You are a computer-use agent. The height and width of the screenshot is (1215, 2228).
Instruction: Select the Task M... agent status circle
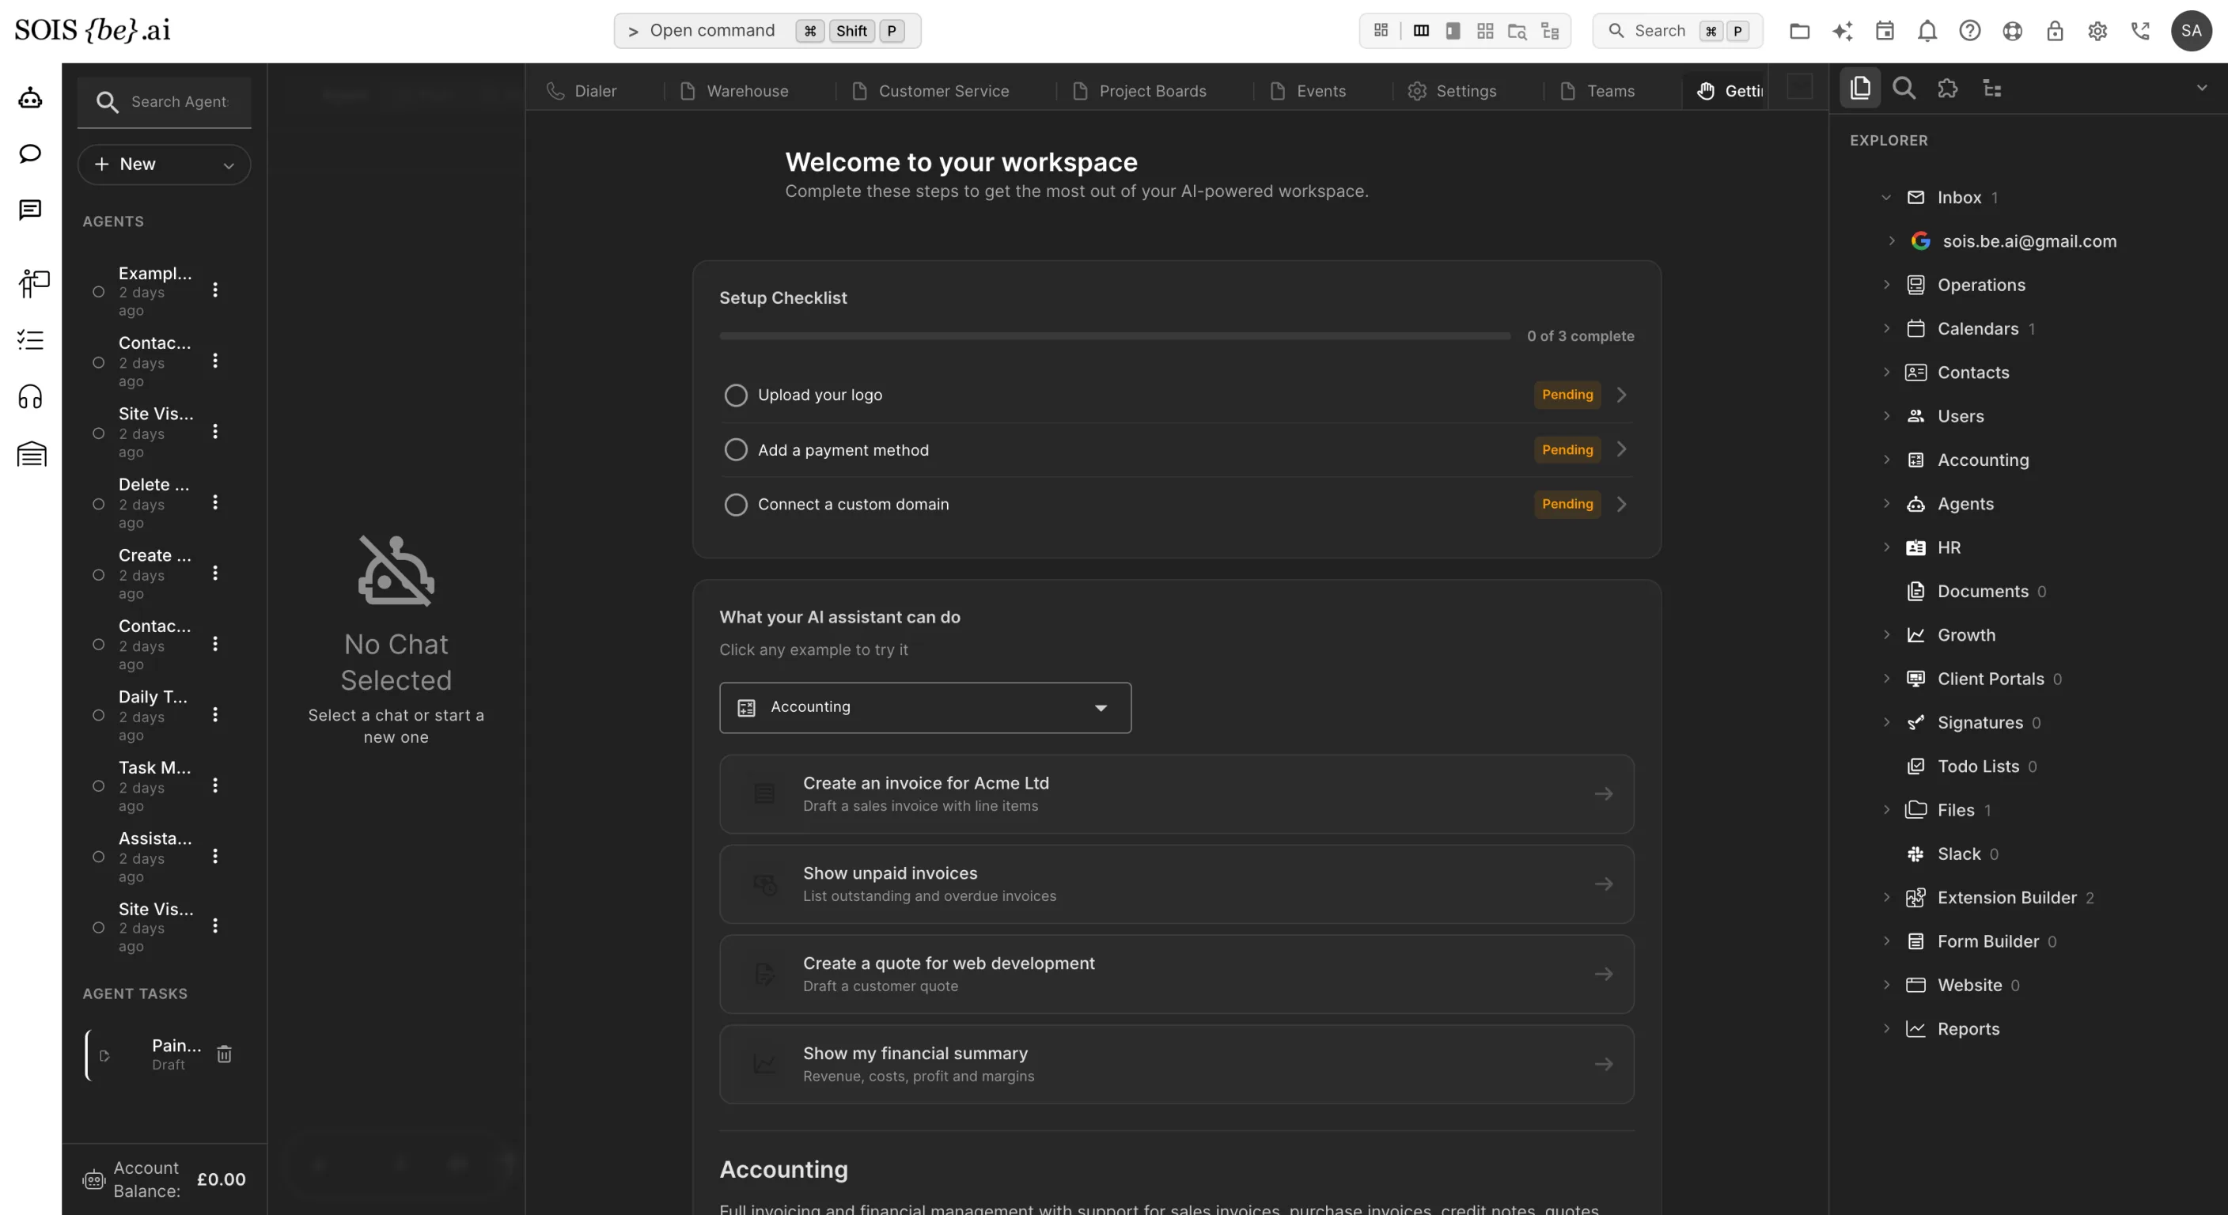99,787
